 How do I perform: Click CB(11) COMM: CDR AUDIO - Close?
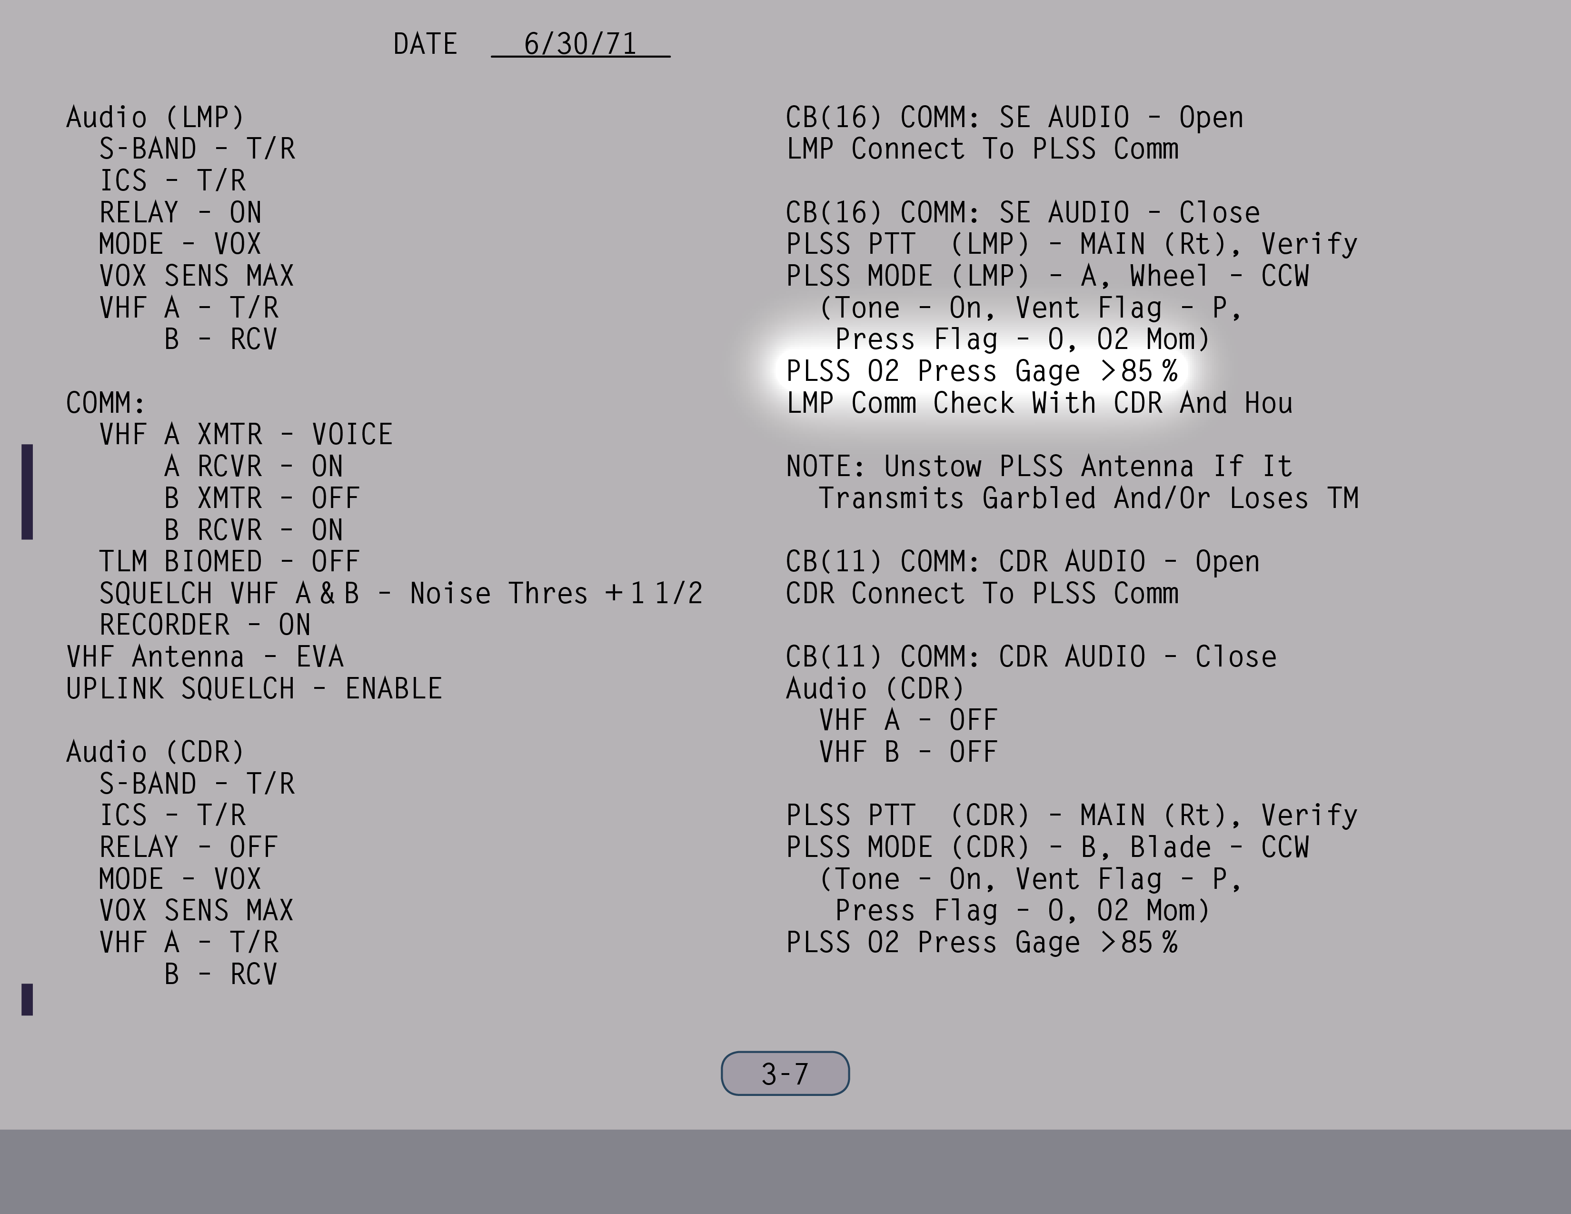(1031, 657)
